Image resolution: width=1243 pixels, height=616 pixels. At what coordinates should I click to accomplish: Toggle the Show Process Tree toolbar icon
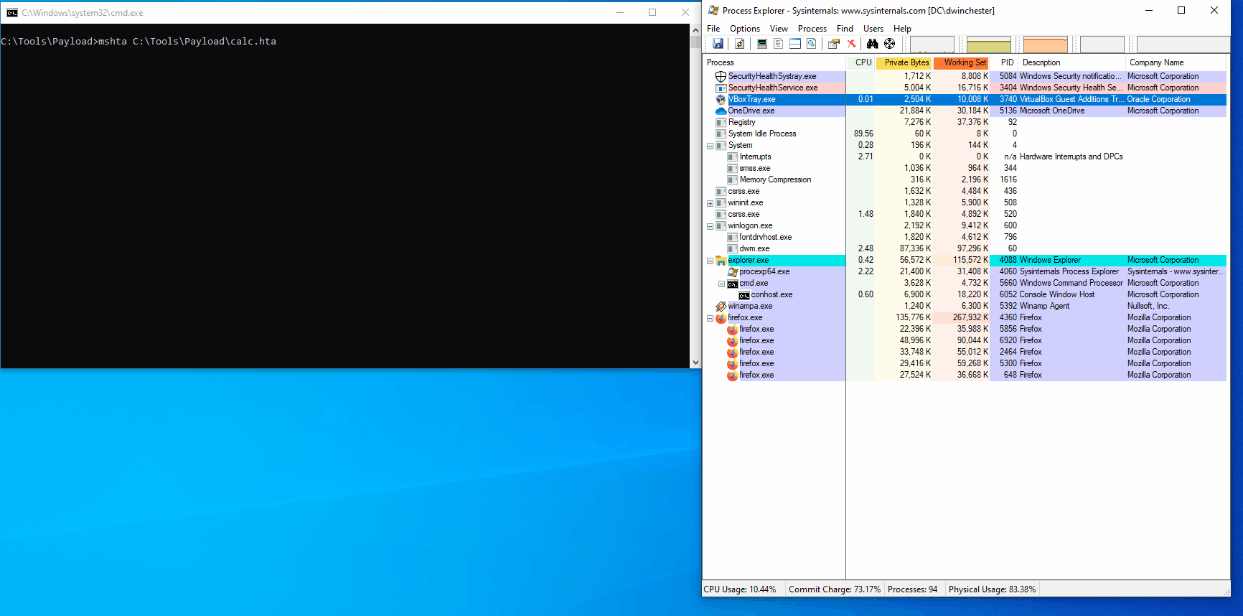pos(778,44)
